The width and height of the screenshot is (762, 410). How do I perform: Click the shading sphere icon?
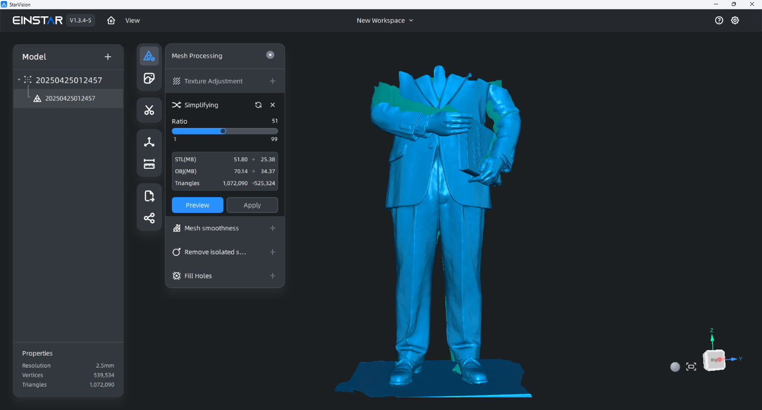click(675, 366)
